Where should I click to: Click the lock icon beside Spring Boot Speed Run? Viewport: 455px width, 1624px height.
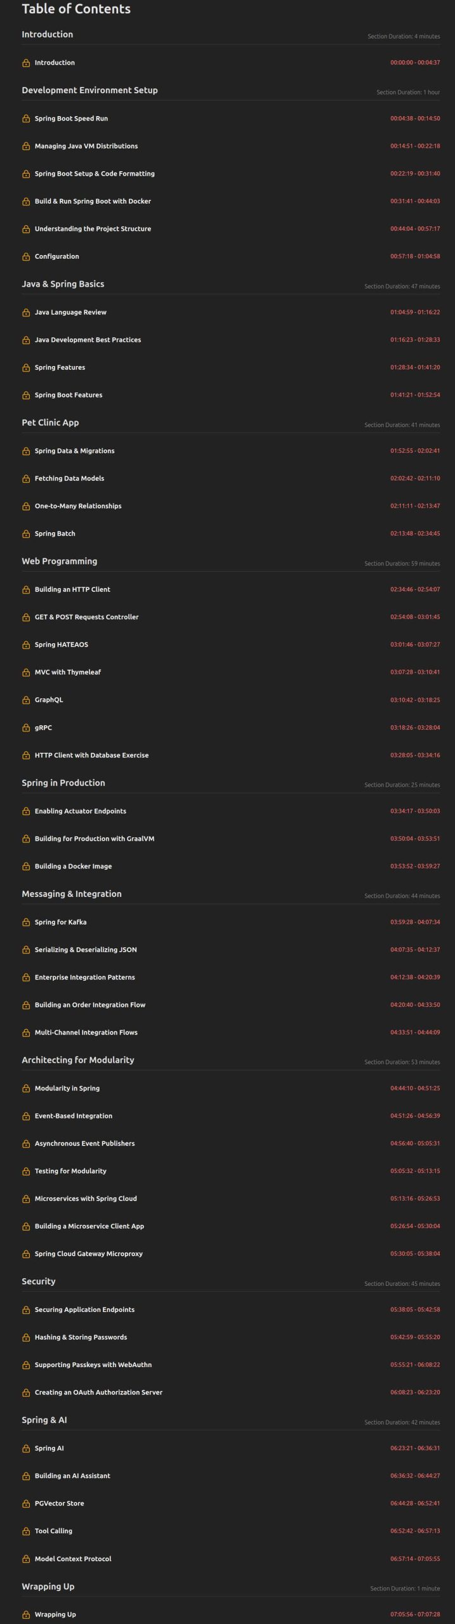[x=26, y=119]
